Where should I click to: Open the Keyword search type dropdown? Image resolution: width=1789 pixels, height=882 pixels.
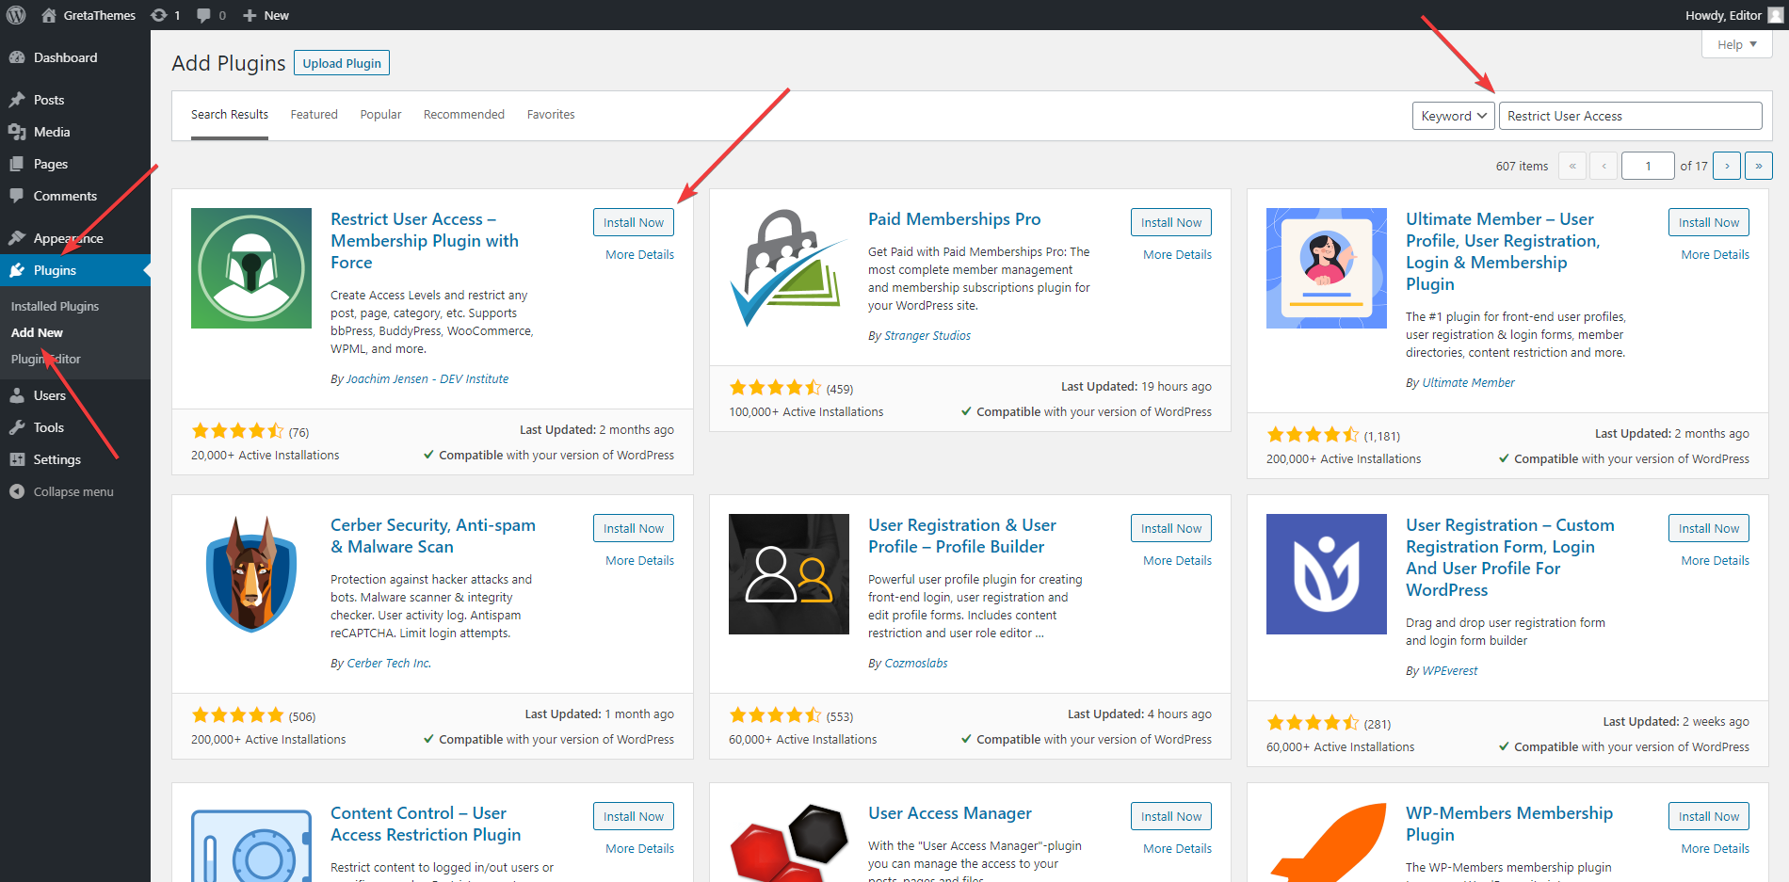click(x=1454, y=116)
